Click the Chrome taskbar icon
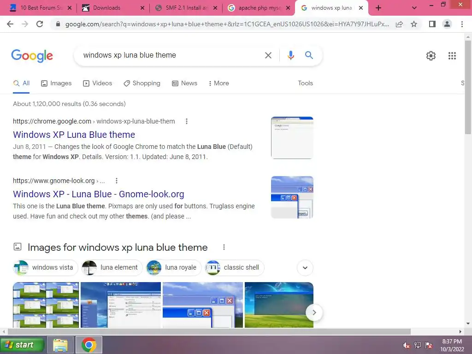Viewport: 472px width, 354px height. [89, 345]
